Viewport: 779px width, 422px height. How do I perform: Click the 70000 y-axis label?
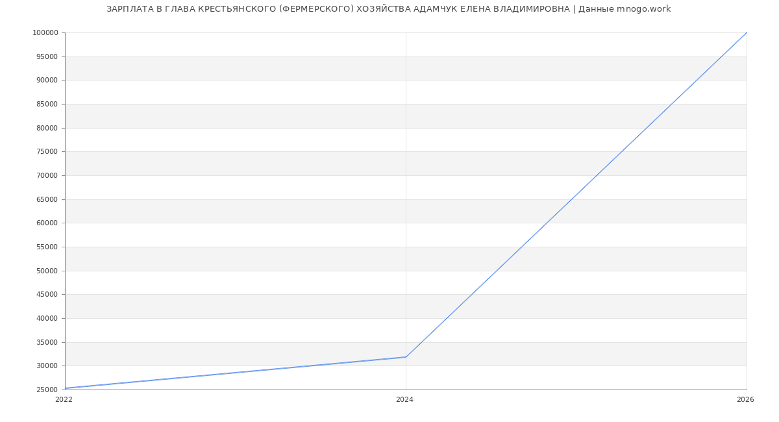click(47, 176)
